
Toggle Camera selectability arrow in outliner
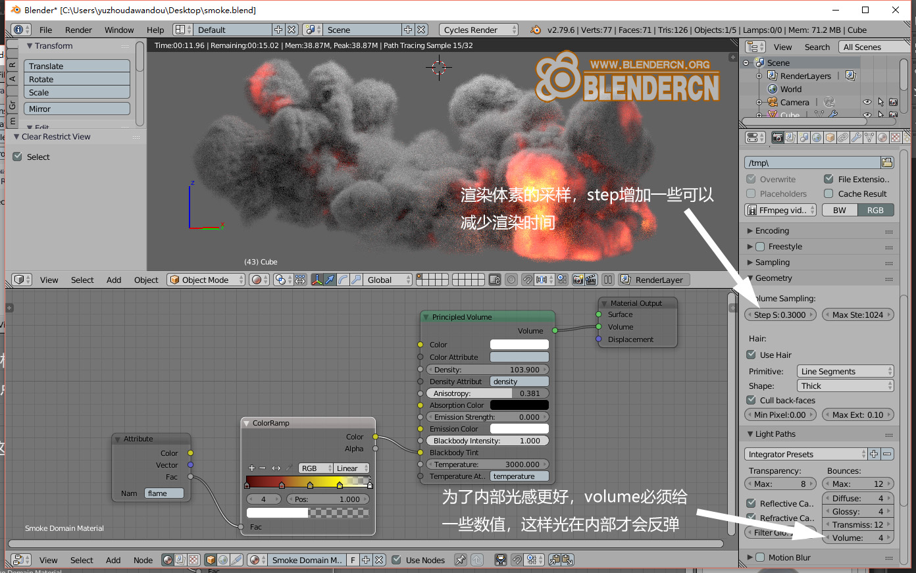click(x=880, y=102)
